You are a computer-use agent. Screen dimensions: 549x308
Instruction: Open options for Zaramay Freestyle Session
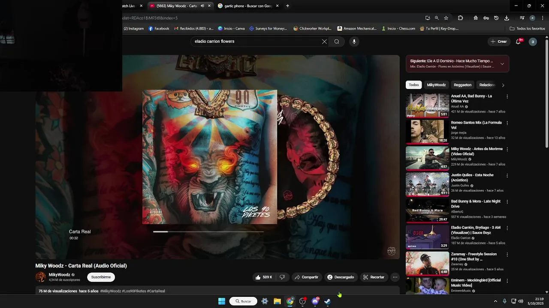[x=507, y=255]
